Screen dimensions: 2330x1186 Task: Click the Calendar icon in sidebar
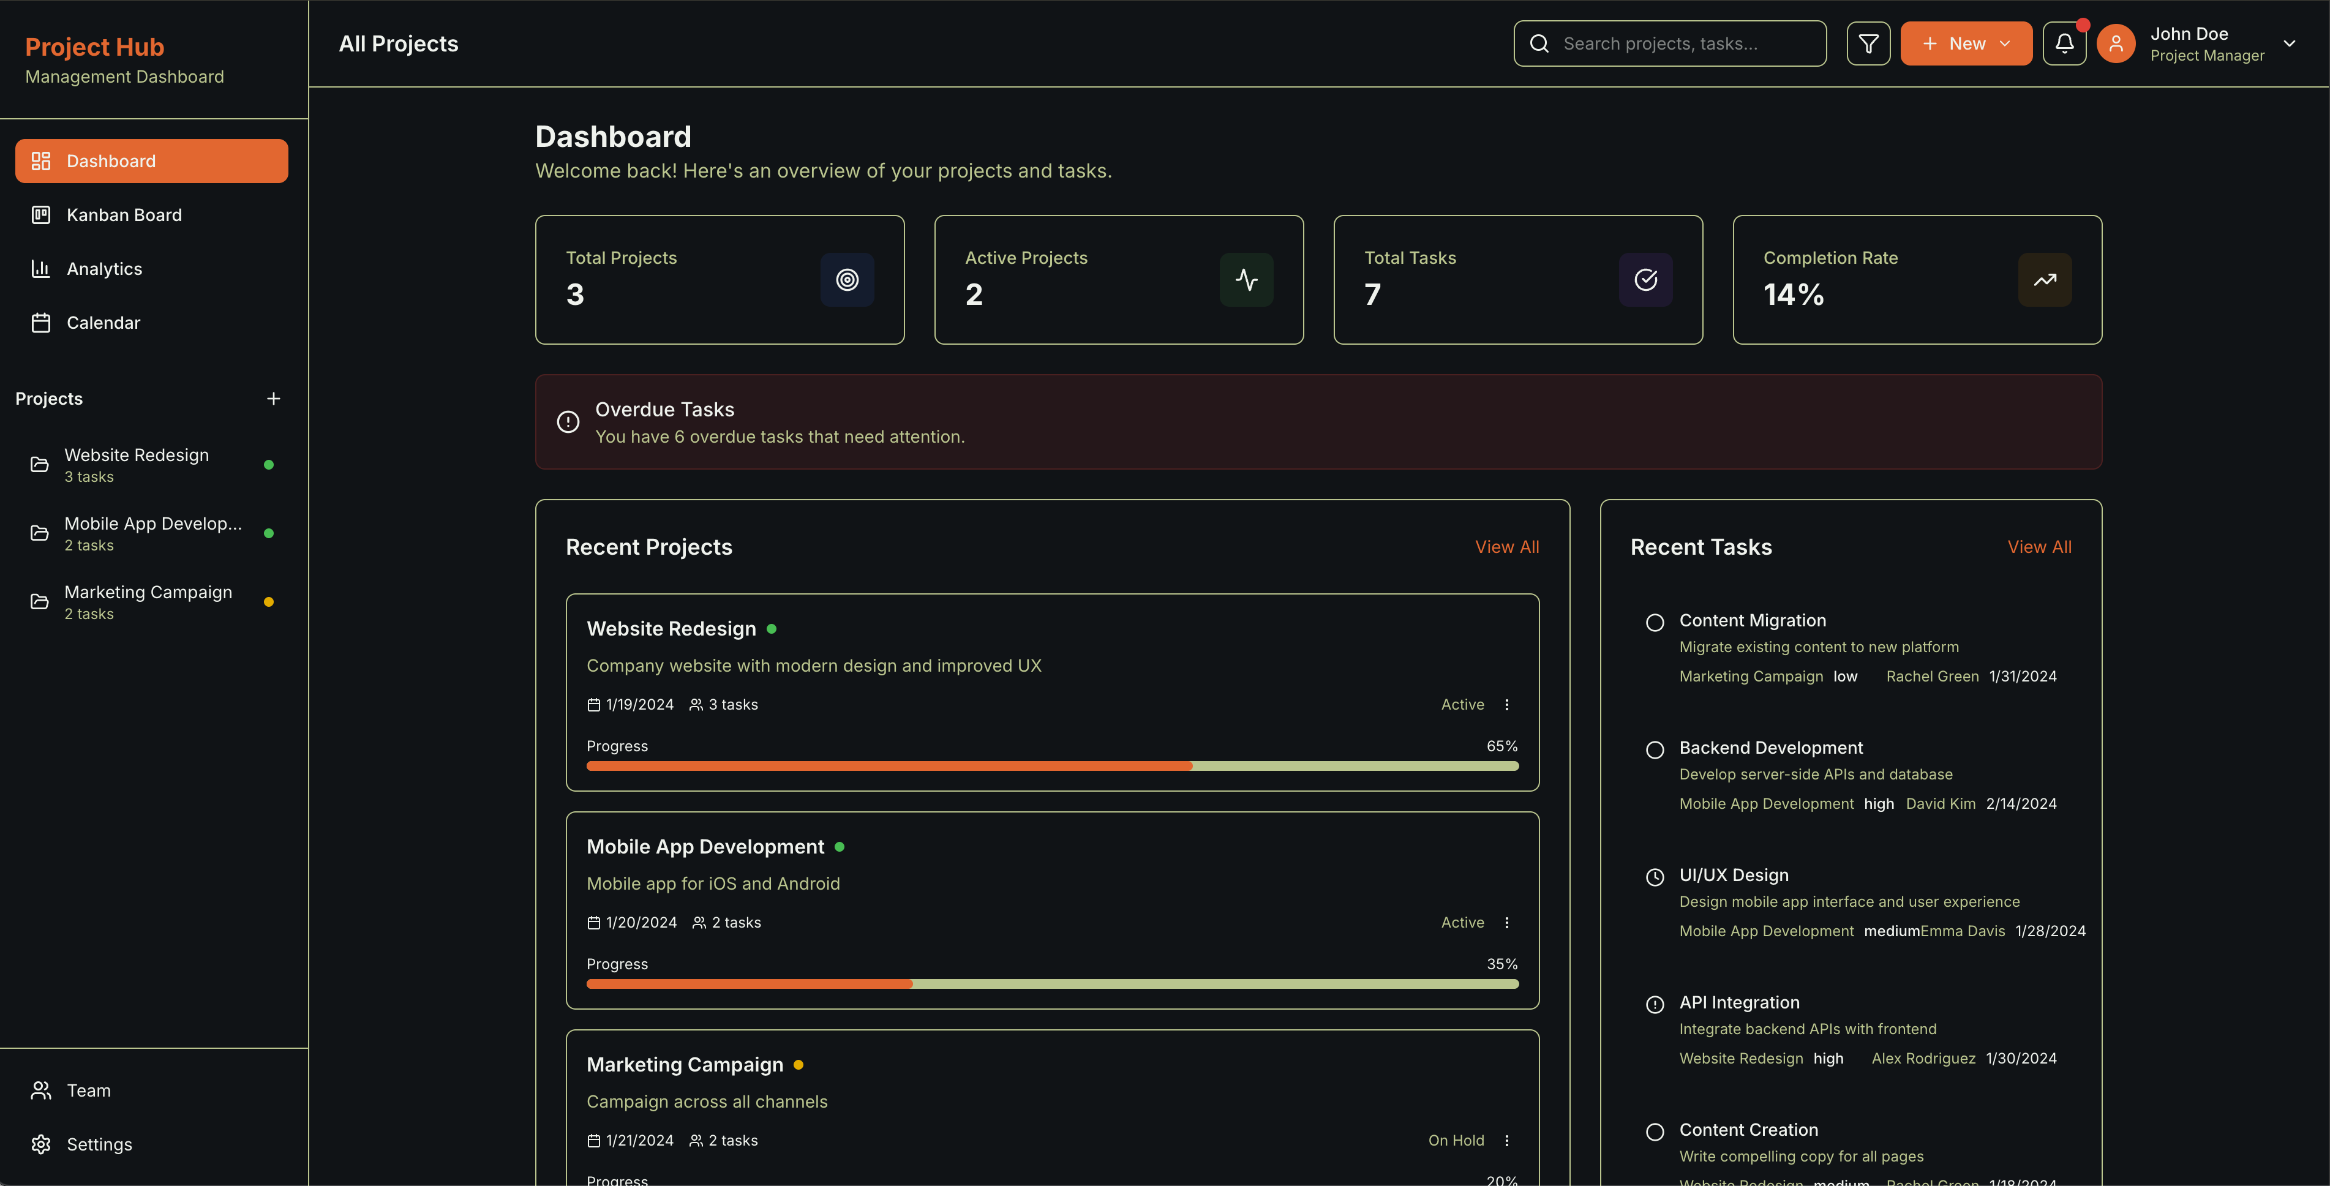coord(40,322)
